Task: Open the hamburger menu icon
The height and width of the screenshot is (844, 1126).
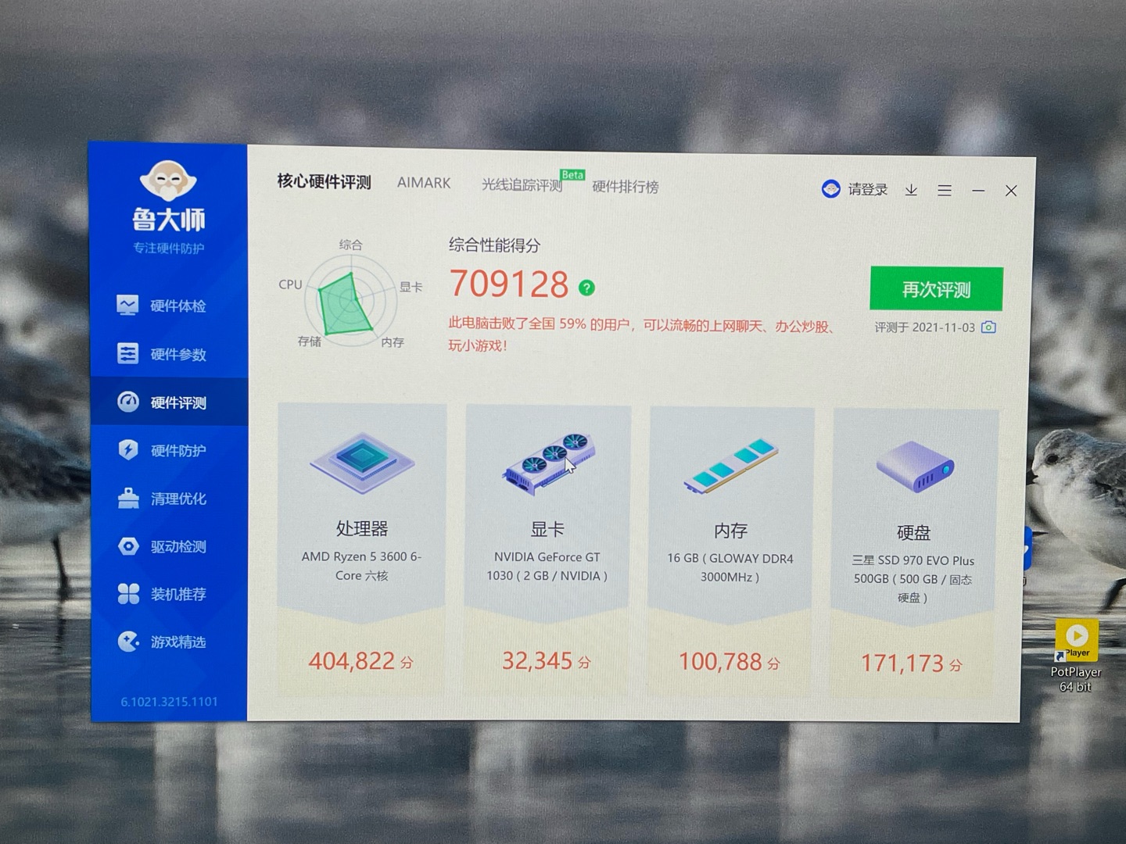Action: click(945, 191)
